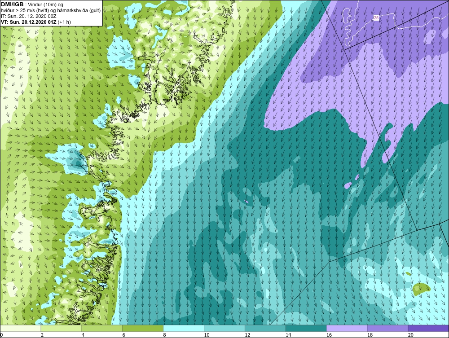Click the light cyan 8–10 m/s legend swatch
Viewport: 449px width, 338px height.
coord(184,328)
